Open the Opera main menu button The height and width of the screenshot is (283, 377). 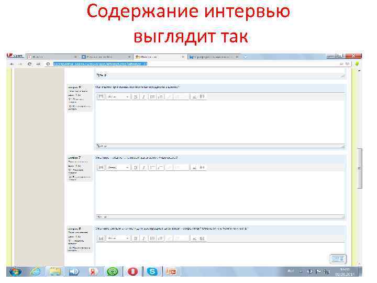click(15, 56)
